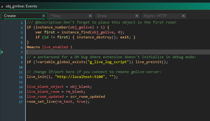Viewport: 210px width, 121px height.
Task: Click line number 6 in the gutter
Action: 22,47
